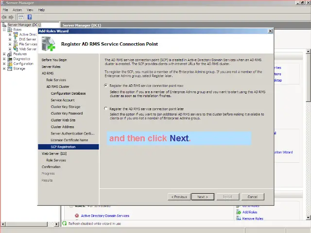Go to Before You Begin wizard step

tap(54, 60)
